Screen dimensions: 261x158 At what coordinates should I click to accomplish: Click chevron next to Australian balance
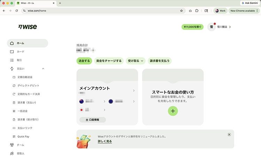[104, 101]
